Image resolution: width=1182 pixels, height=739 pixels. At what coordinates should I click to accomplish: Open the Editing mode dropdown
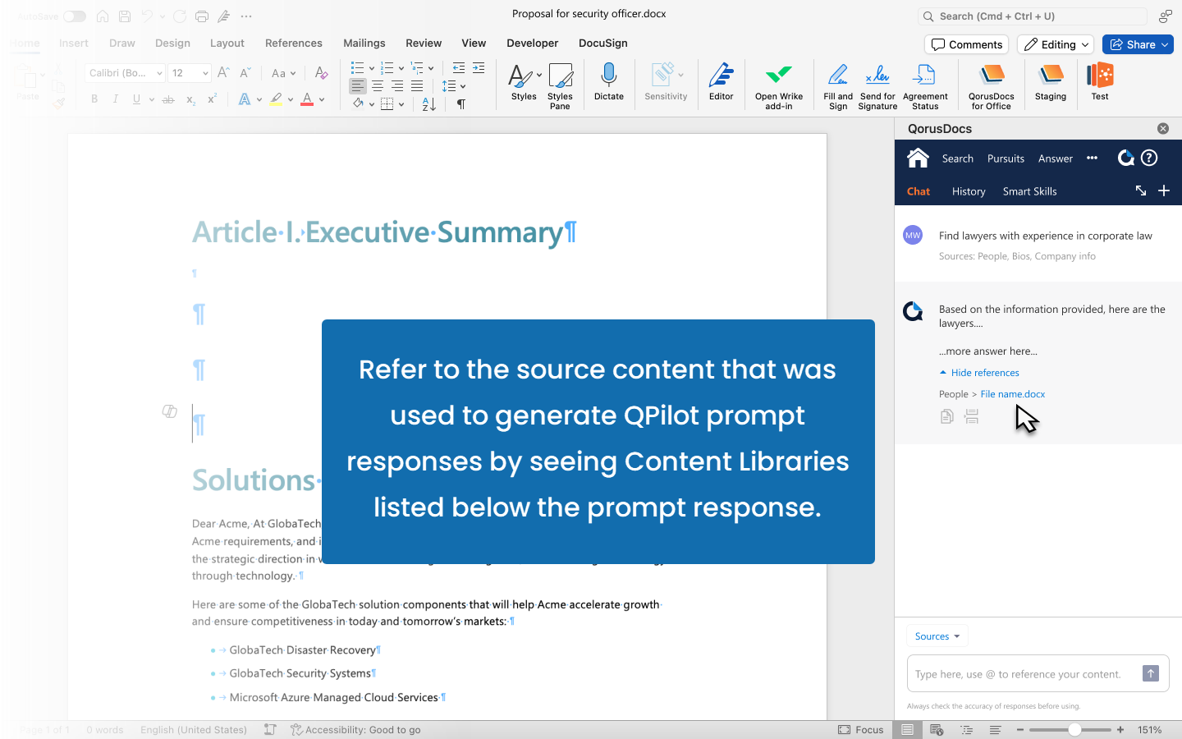pyautogui.click(x=1056, y=44)
